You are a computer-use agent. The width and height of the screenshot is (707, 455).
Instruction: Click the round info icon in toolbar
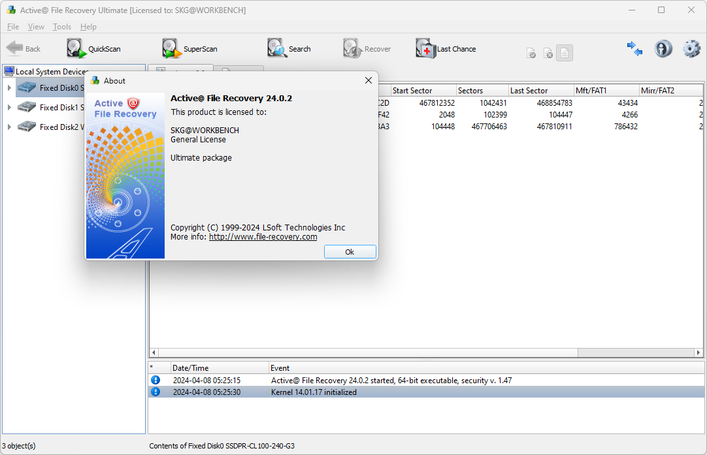click(663, 48)
